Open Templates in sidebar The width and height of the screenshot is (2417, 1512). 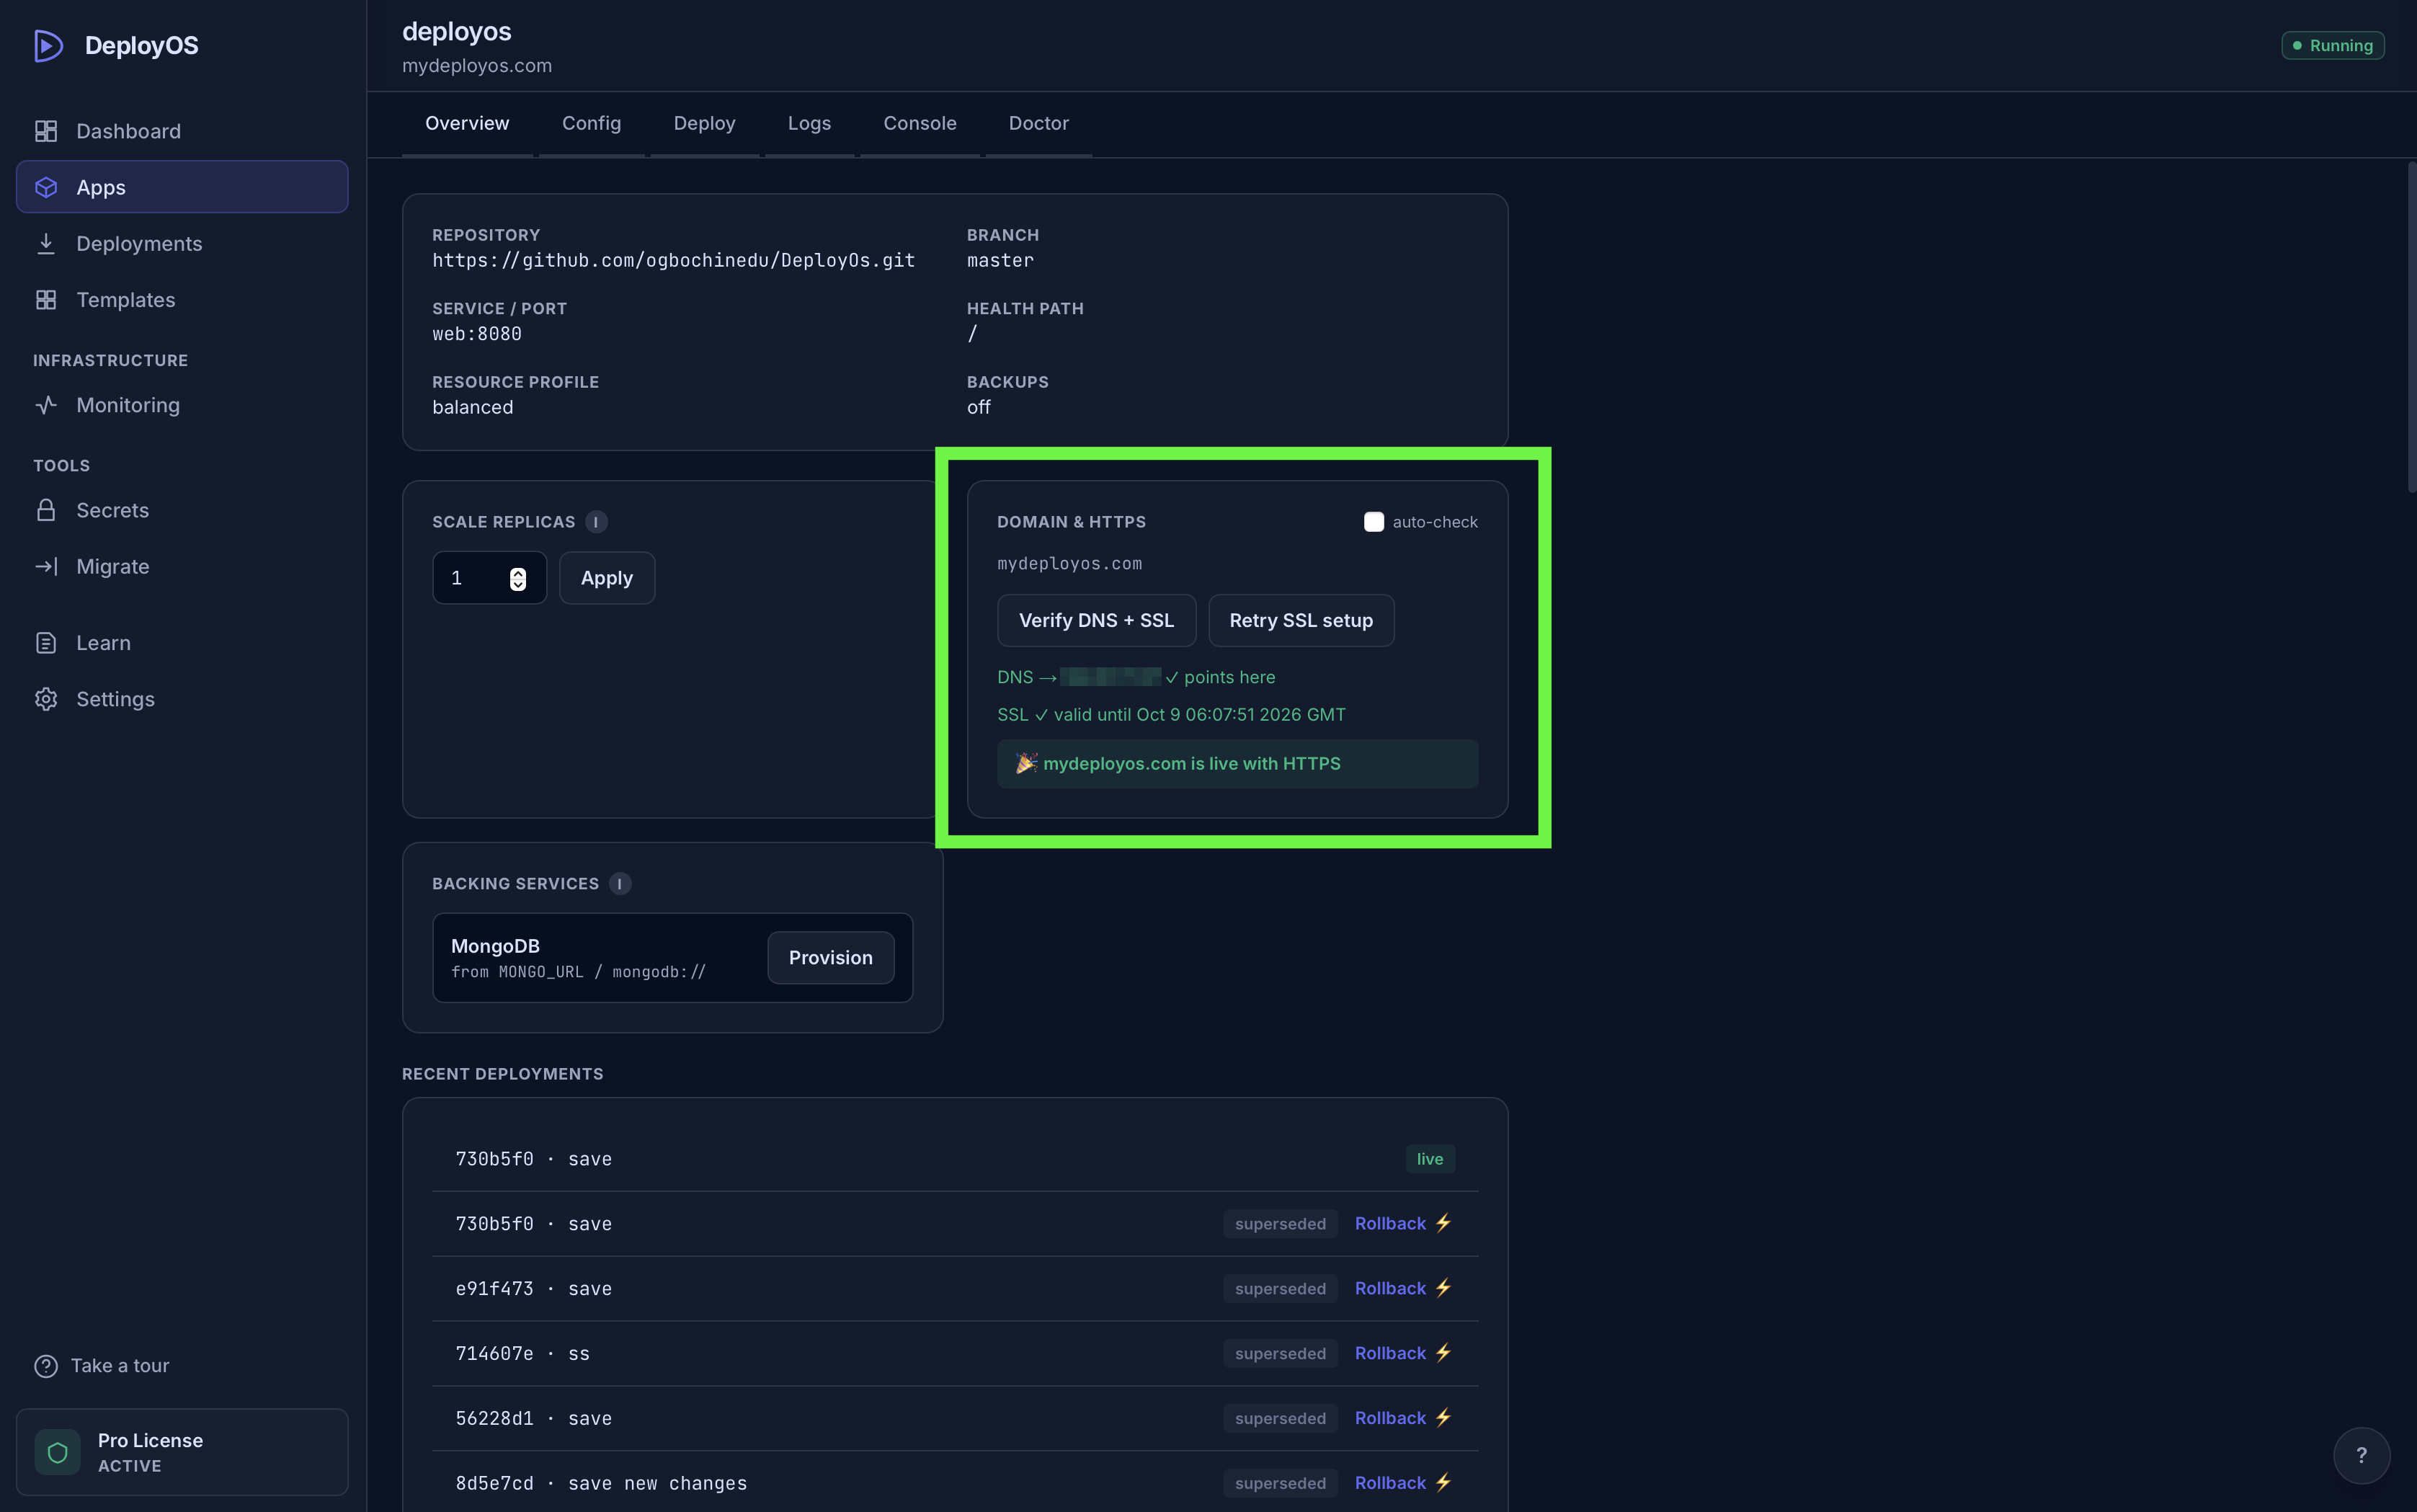[x=182, y=300]
